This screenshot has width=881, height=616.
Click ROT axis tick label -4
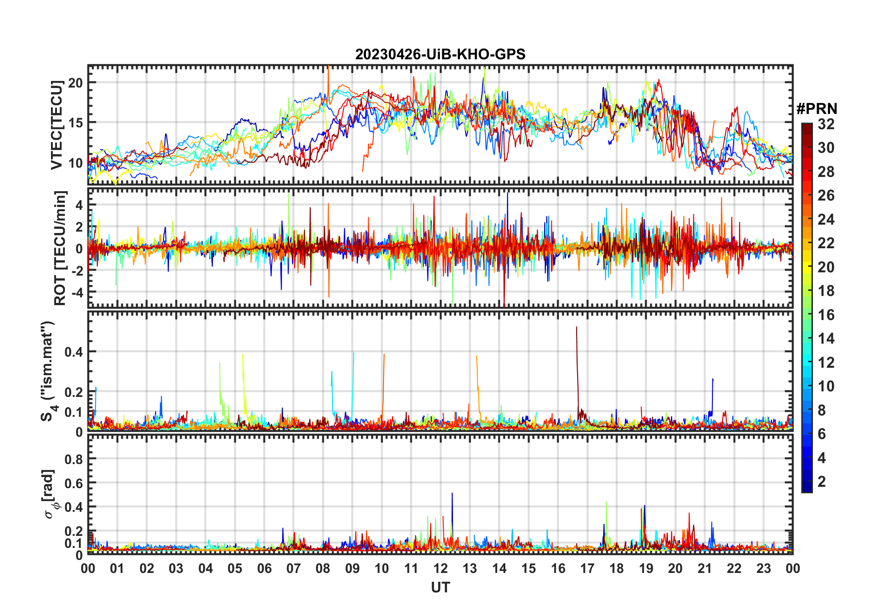click(77, 292)
